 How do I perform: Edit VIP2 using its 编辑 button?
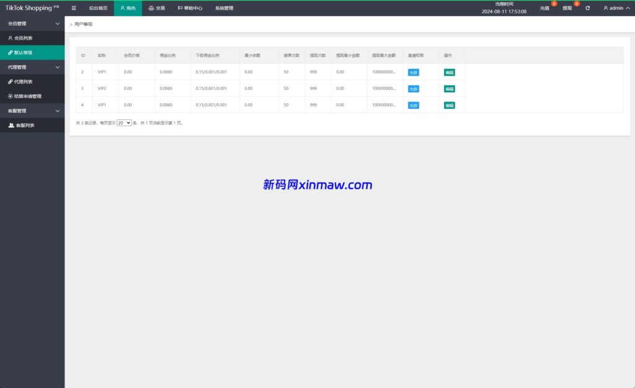point(448,88)
